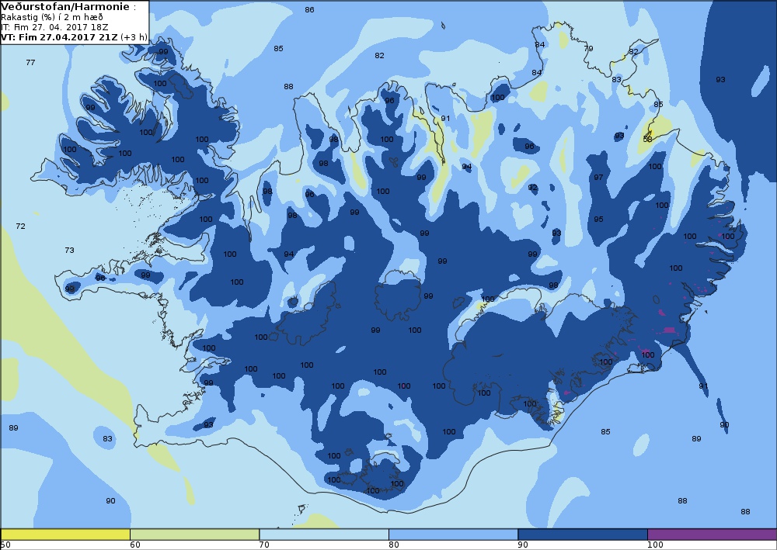Image resolution: width=777 pixels, height=550 pixels.
Task: Click the legend tick label '60'
Action: coord(134,545)
